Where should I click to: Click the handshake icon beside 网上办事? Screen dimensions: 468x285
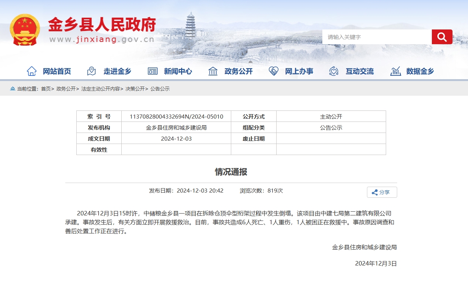(x=273, y=71)
